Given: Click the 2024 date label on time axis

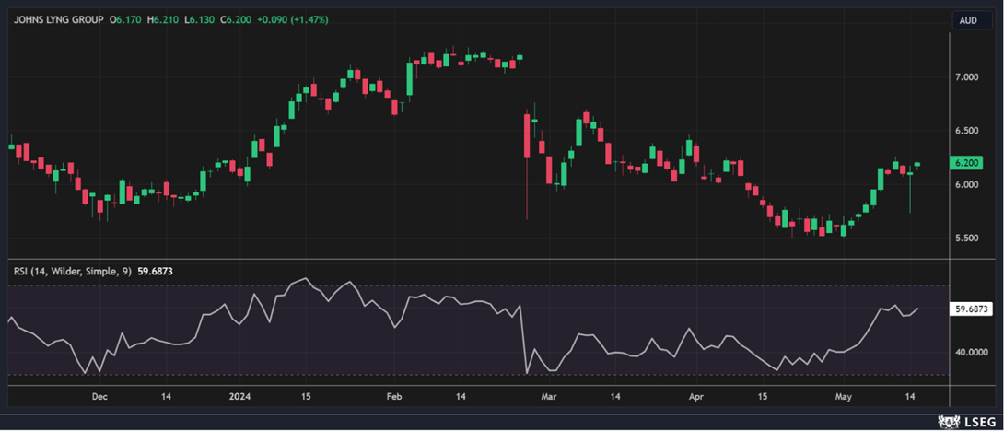Looking at the screenshot, I should (241, 396).
